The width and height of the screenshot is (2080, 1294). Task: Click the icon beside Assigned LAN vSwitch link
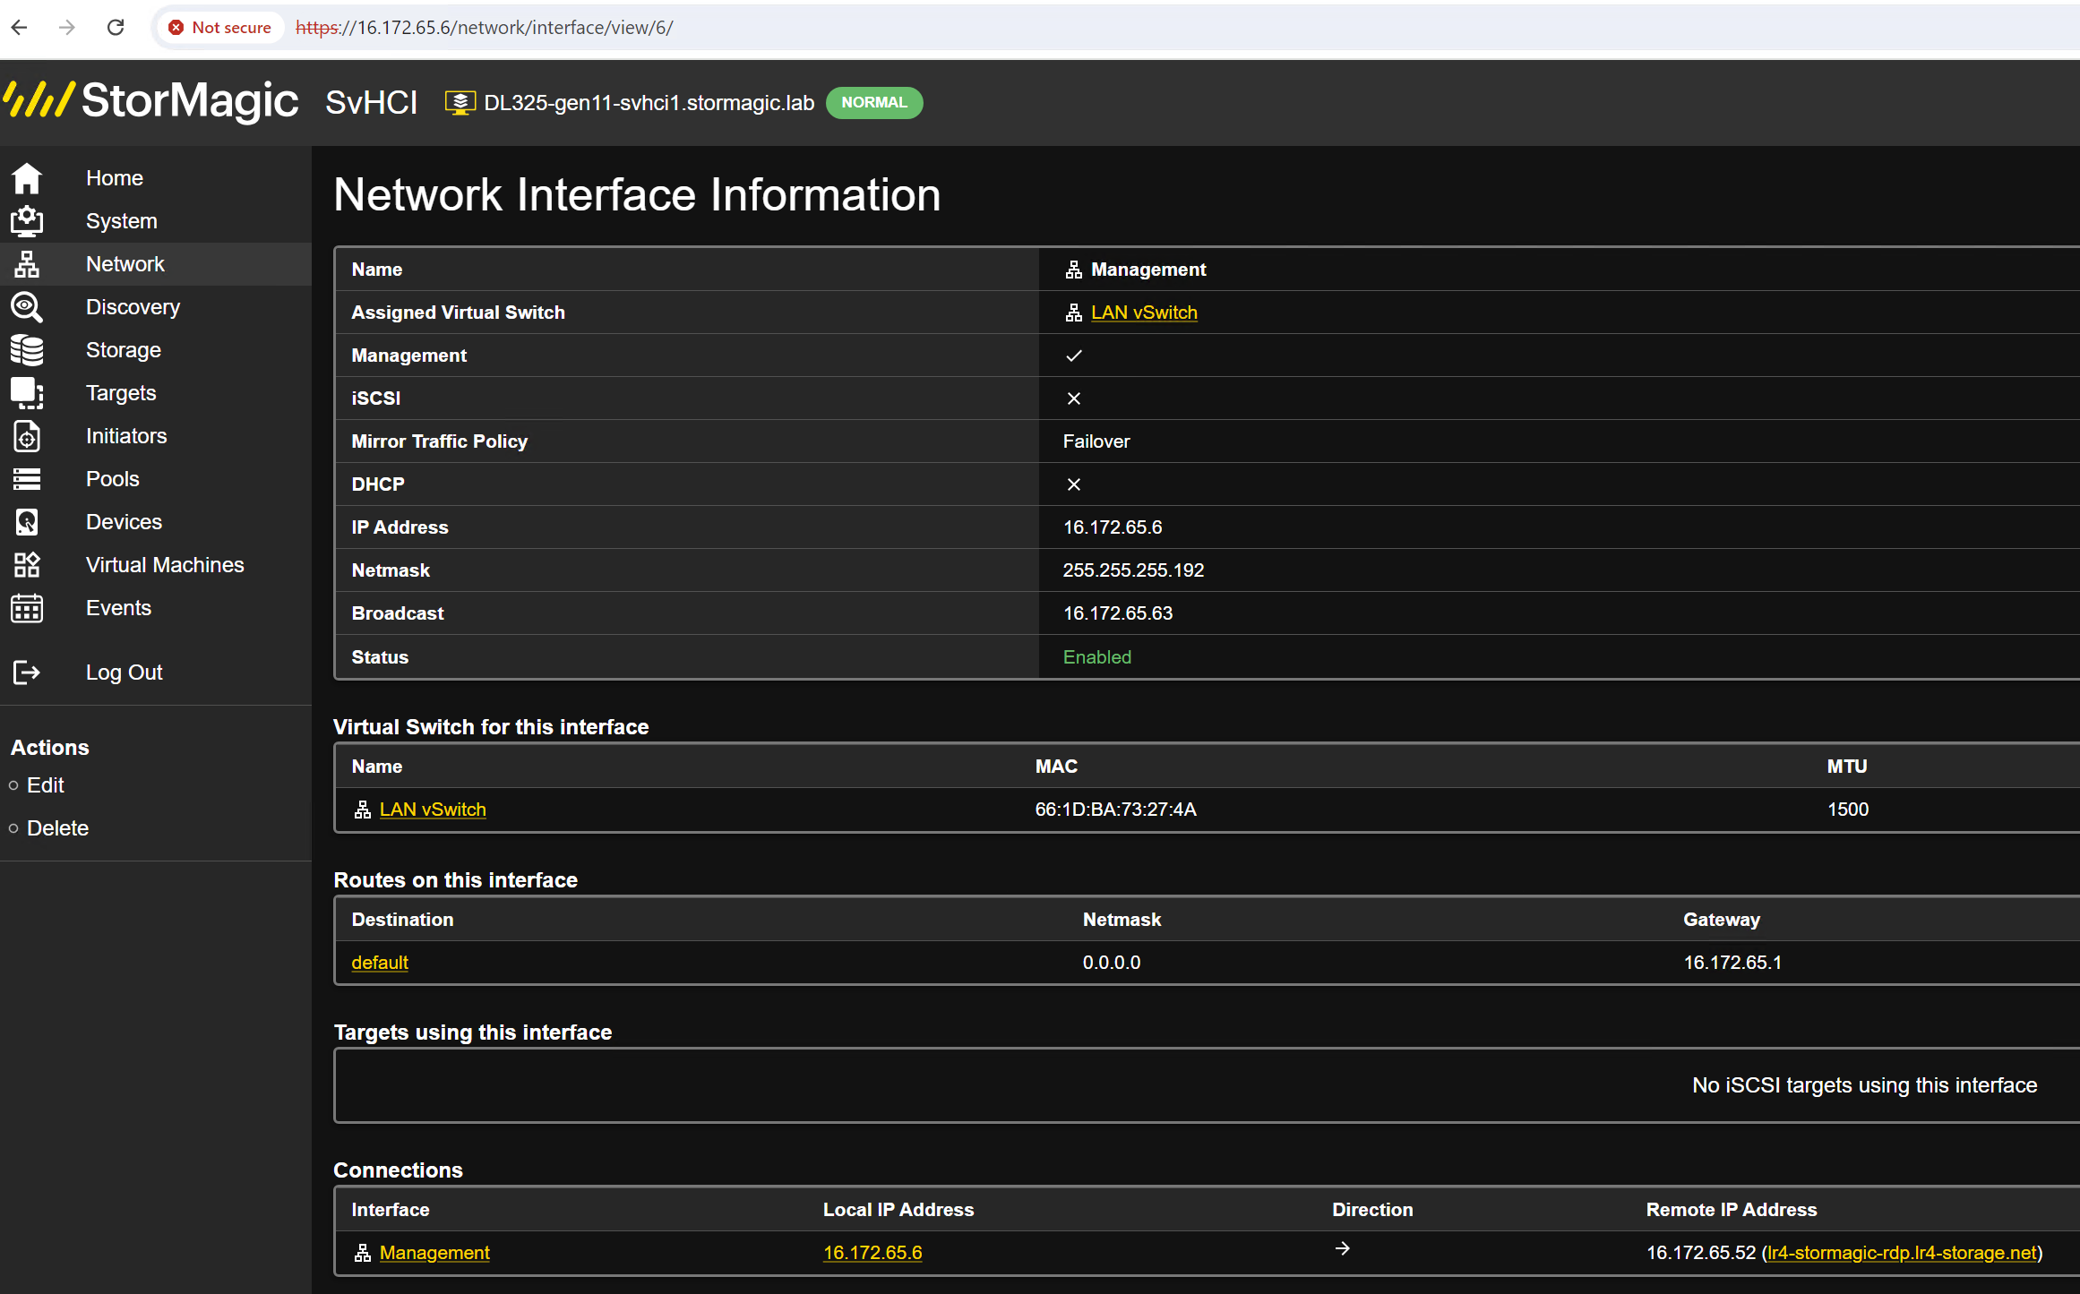tap(1074, 313)
